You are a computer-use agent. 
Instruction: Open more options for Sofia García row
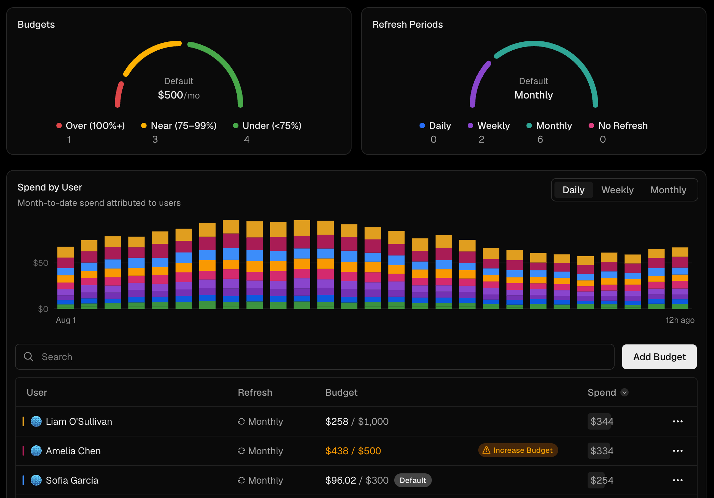[x=677, y=480]
